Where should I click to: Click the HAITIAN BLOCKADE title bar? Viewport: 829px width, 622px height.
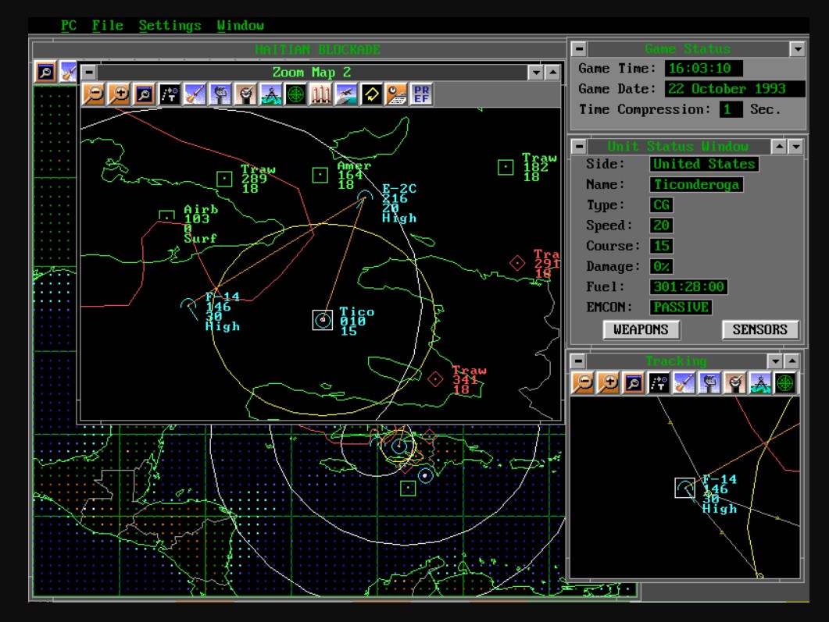pyautogui.click(x=299, y=50)
